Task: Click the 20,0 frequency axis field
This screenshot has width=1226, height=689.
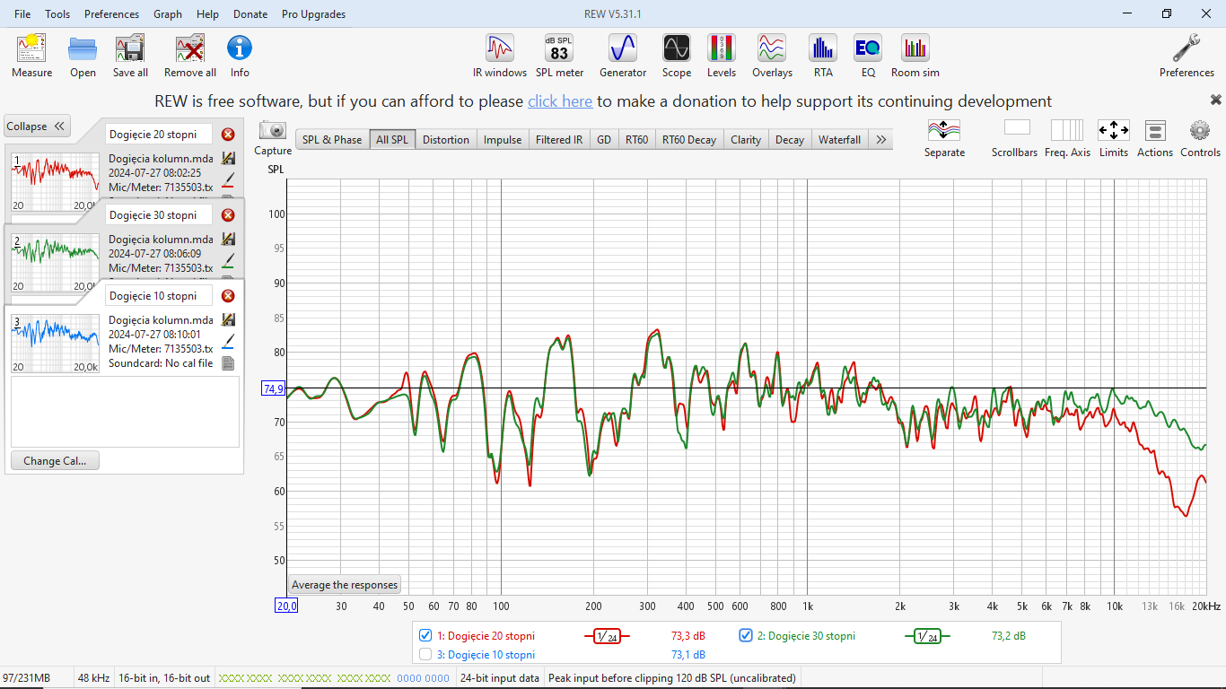Action: click(x=286, y=606)
